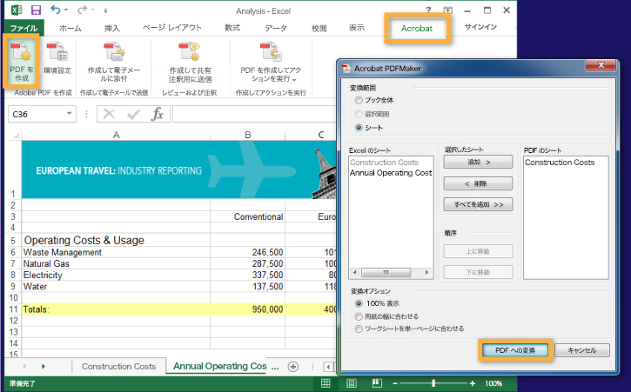Screen dimensions: 631x392
Task: Click left scroll arrow in Excel sheet list
Action: [x=354, y=272]
